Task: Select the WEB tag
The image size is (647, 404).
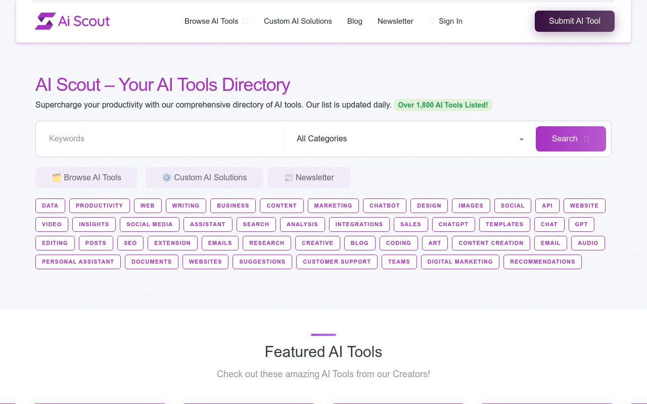Action: click(148, 206)
